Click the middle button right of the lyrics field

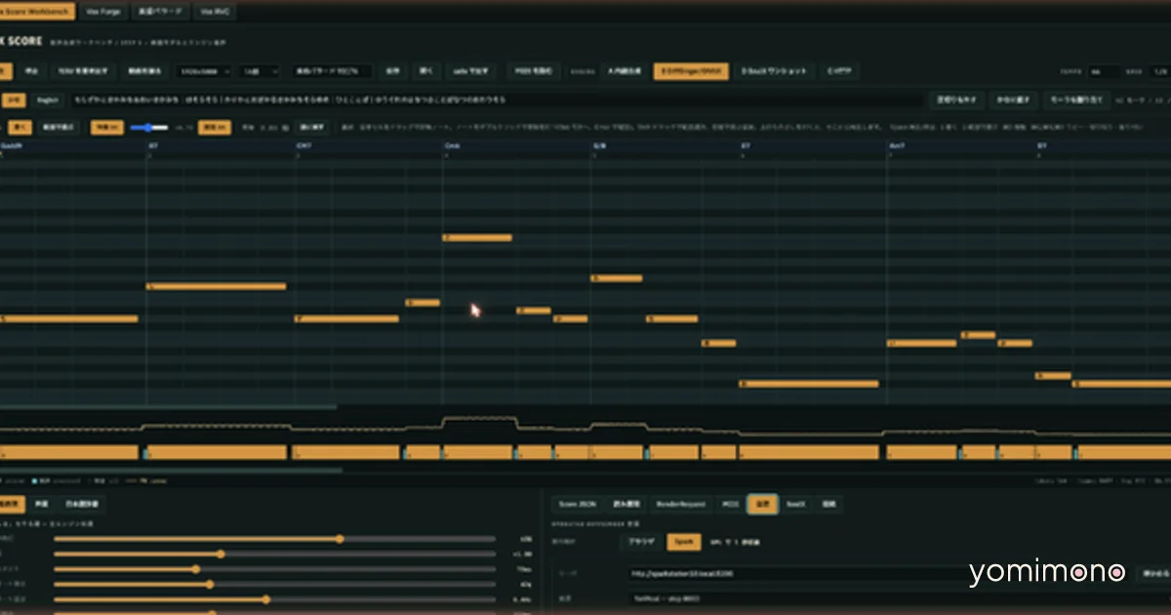[1013, 100]
